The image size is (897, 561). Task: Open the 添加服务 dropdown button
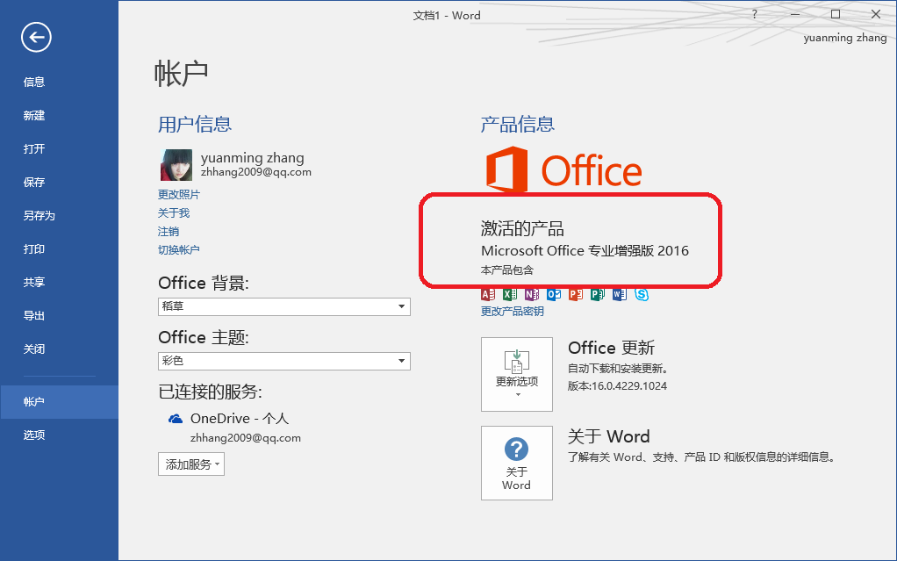point(191,464)
